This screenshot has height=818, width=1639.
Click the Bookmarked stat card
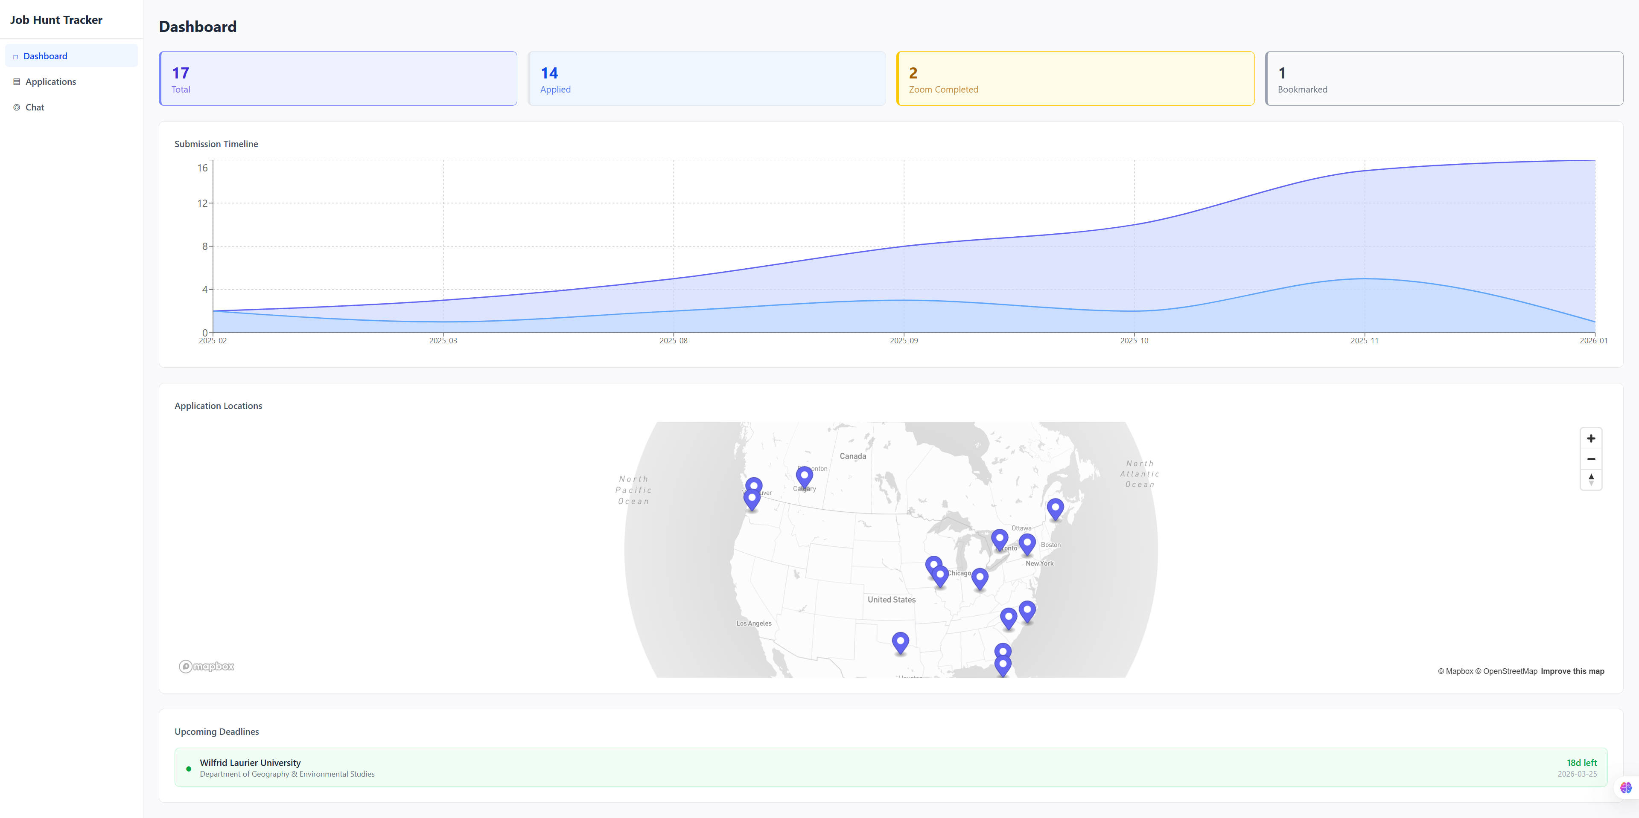1444,79
